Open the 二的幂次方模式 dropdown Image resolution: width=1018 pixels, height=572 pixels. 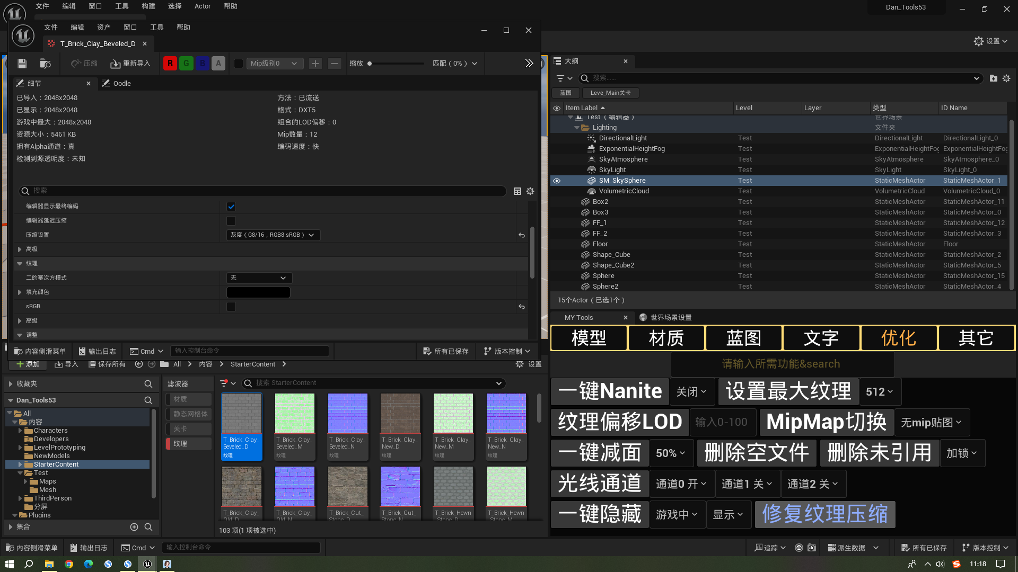[x=259, y=278]
